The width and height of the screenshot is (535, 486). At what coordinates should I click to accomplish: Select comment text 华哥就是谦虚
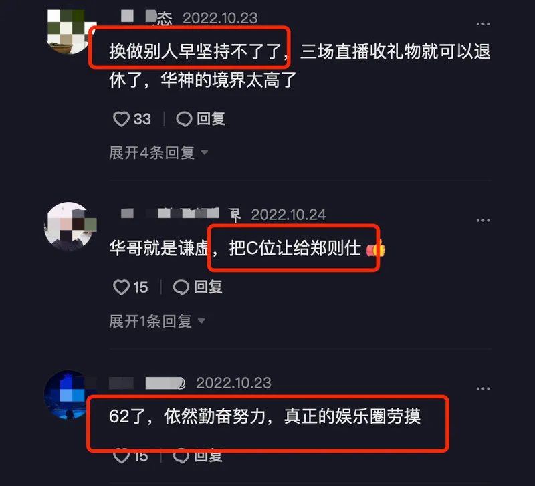coord(158,248)
